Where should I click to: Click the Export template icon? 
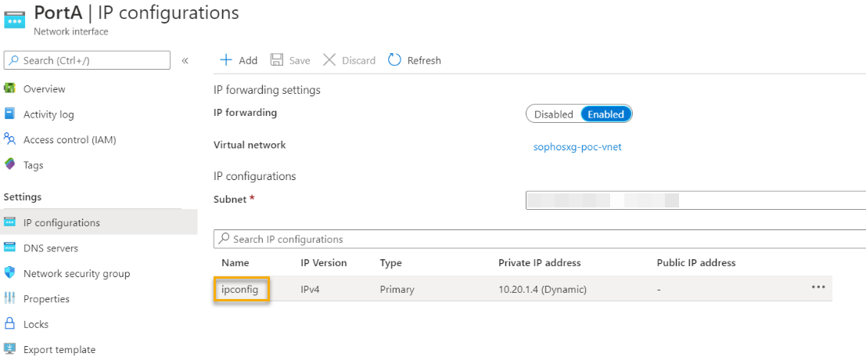(10, 349)
